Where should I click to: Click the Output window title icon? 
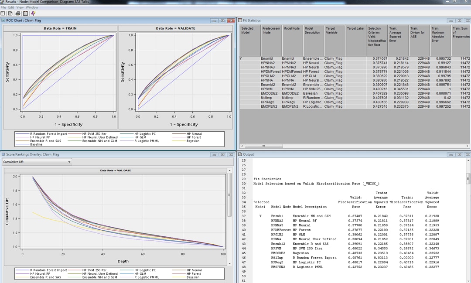(x=240, y=154)
